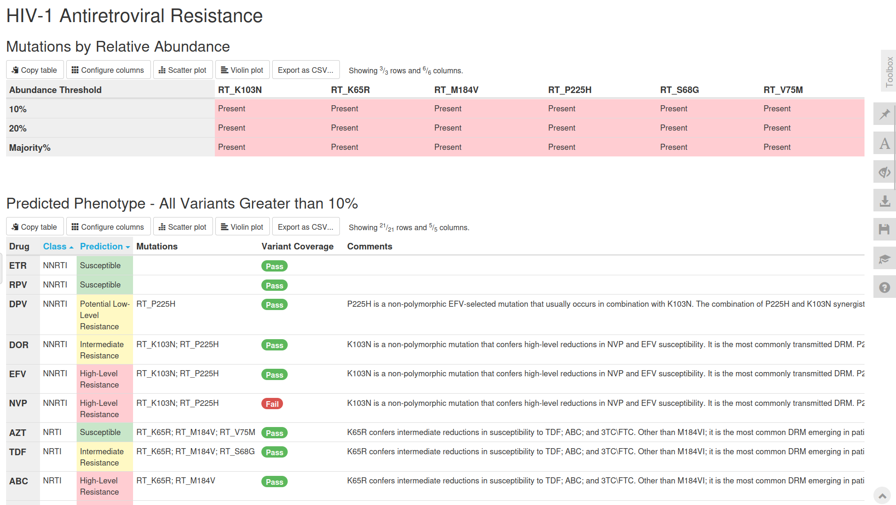This screenshot has height=505, width=896.
Task: Click the pin icon in the toolbox sidebar
Action: [x=885, y=114]
